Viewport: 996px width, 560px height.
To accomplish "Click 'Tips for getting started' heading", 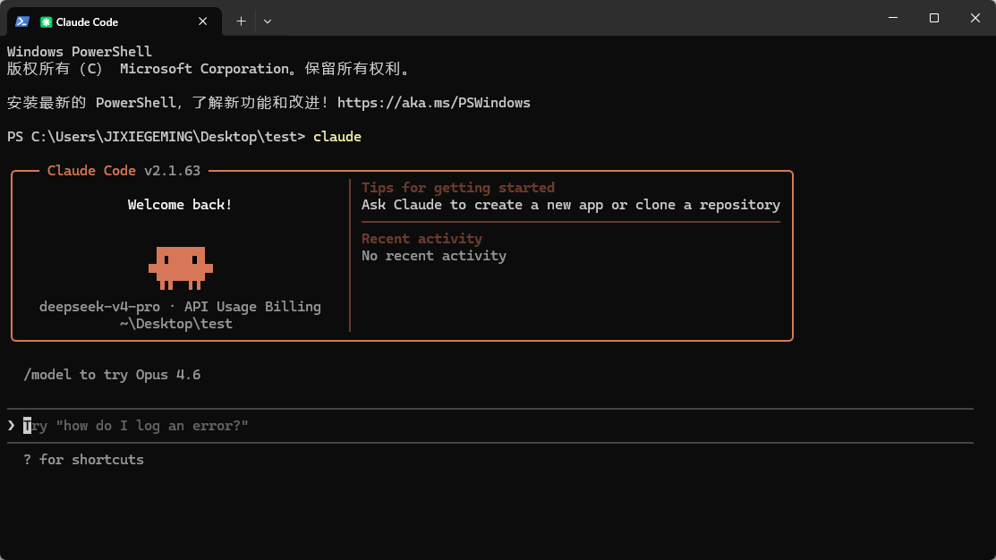I will (x=458, y=188).
